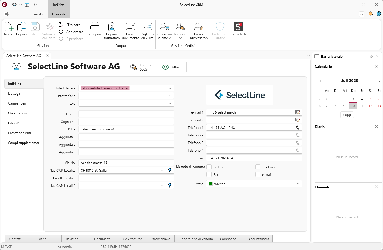
Task: Click the contacts people icon in title bar
Action: [15, 5]
